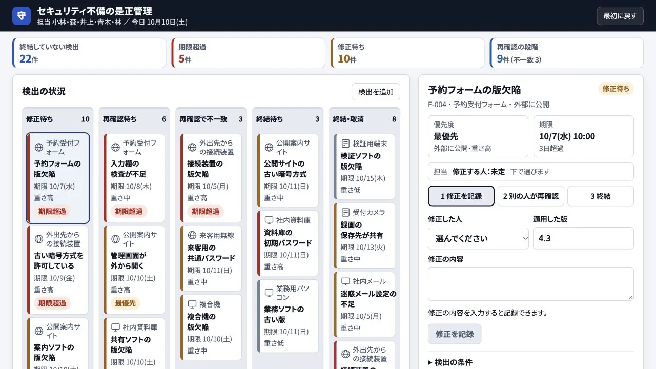
Task: Click the 修正の内容 text area
Action: [531, 283]
